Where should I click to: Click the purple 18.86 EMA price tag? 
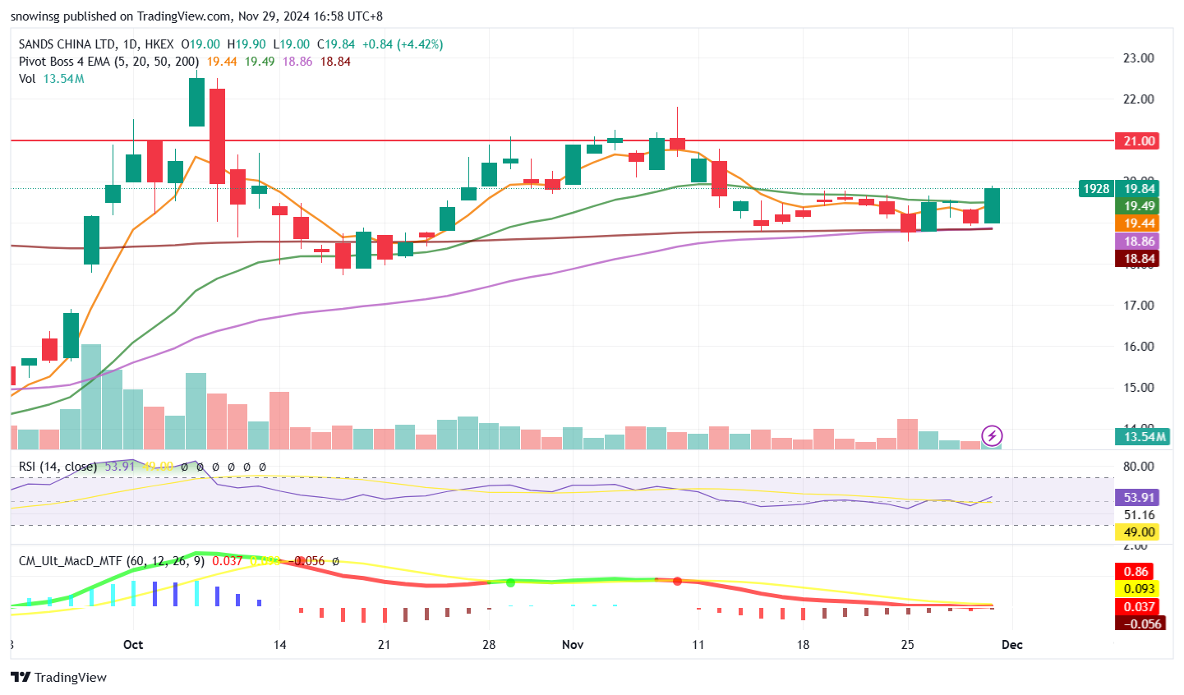(1139, 242)
